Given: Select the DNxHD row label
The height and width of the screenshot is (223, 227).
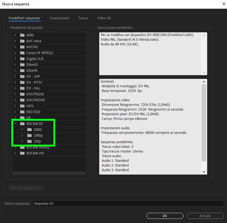Looking at the screenshot, I should click(x=32, y=65).
